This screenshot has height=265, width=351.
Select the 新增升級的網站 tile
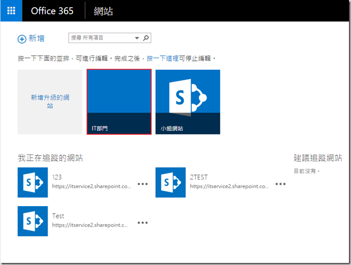click(50, 102)
